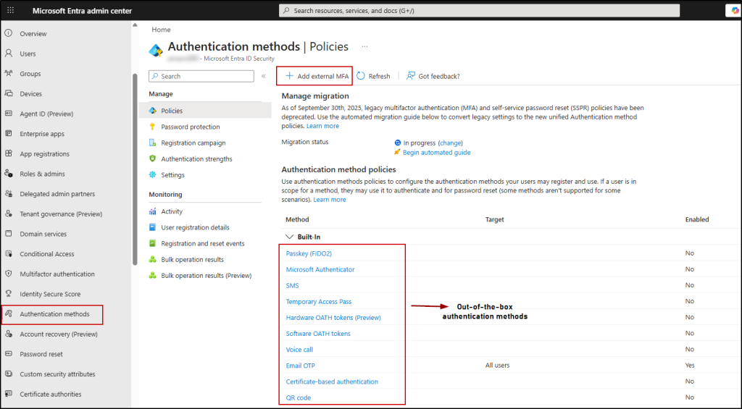Click the Refresh icon in toolbar
The width and height of the screenshot is (742, 409).
tap(361, 76)
